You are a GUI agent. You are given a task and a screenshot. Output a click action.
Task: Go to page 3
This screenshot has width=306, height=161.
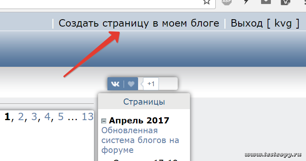pyautogui.click(x=34, y=117)
